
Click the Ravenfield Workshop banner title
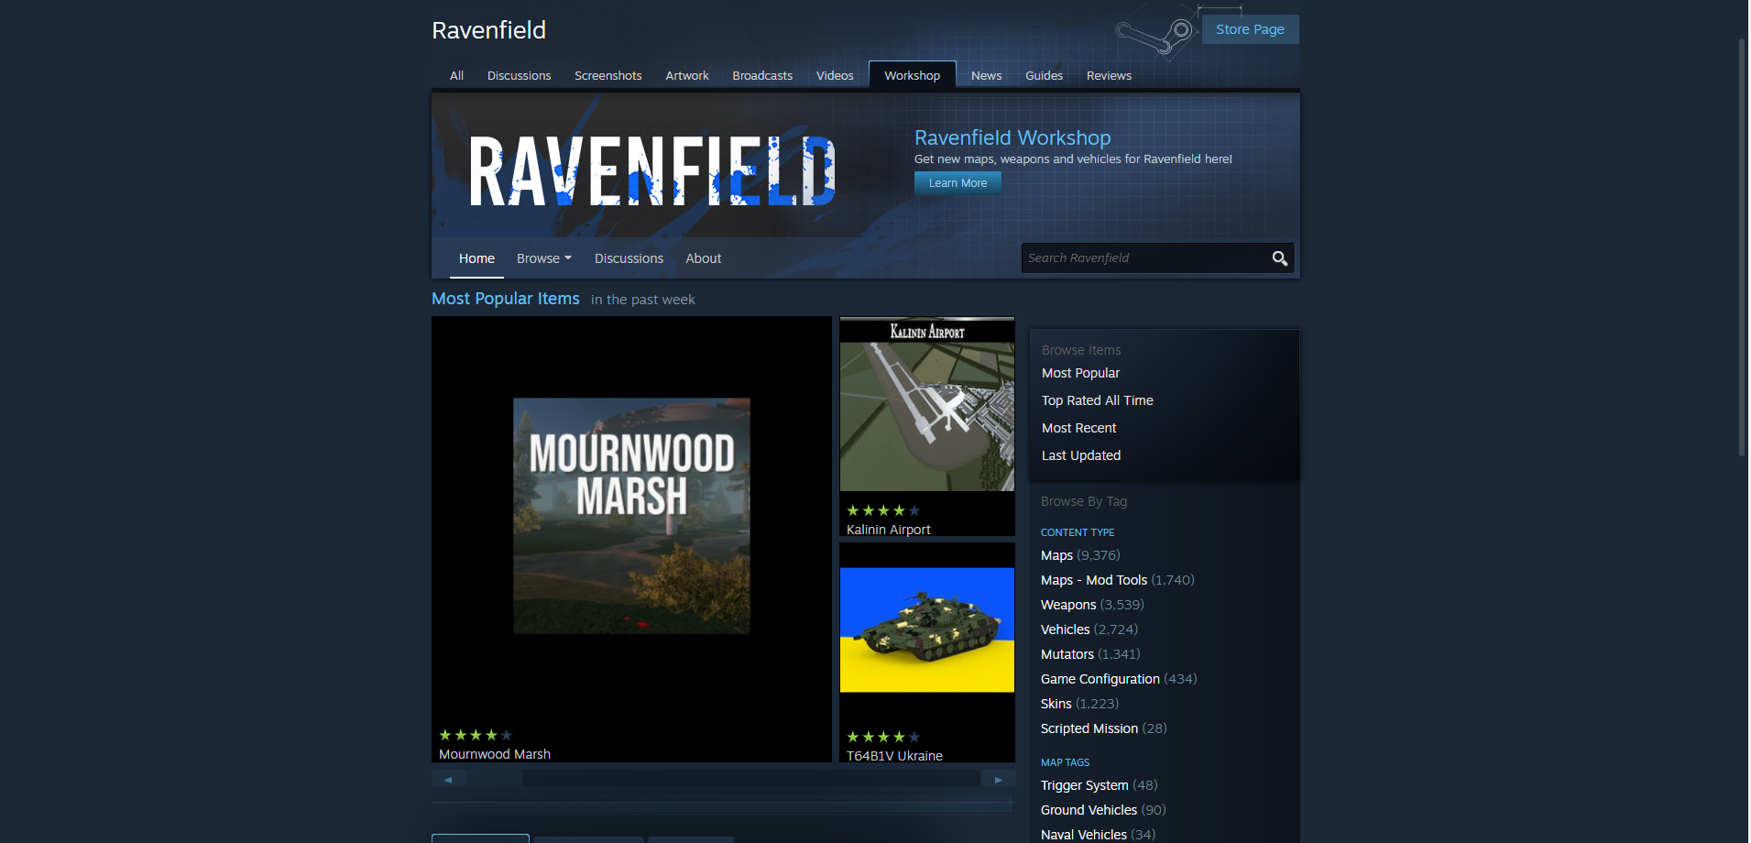tap(1012, 137)
